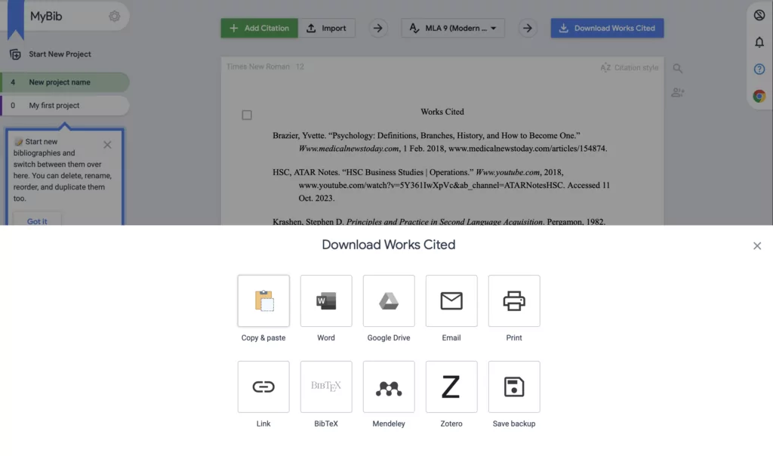Close the Download Works Cited panel

tap(756, 245)
